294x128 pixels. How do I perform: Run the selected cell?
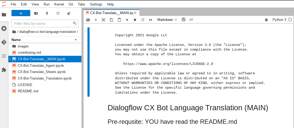tap(127, 20)
